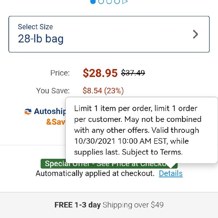218x218 pixels.
Task: Tap the $8.54 (23%) savings amount
Action: click(x=103, y=90)
